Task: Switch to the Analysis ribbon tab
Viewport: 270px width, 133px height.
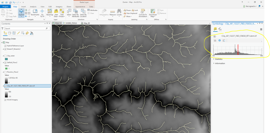Action: pyautogui.click(x=33, y=6)
